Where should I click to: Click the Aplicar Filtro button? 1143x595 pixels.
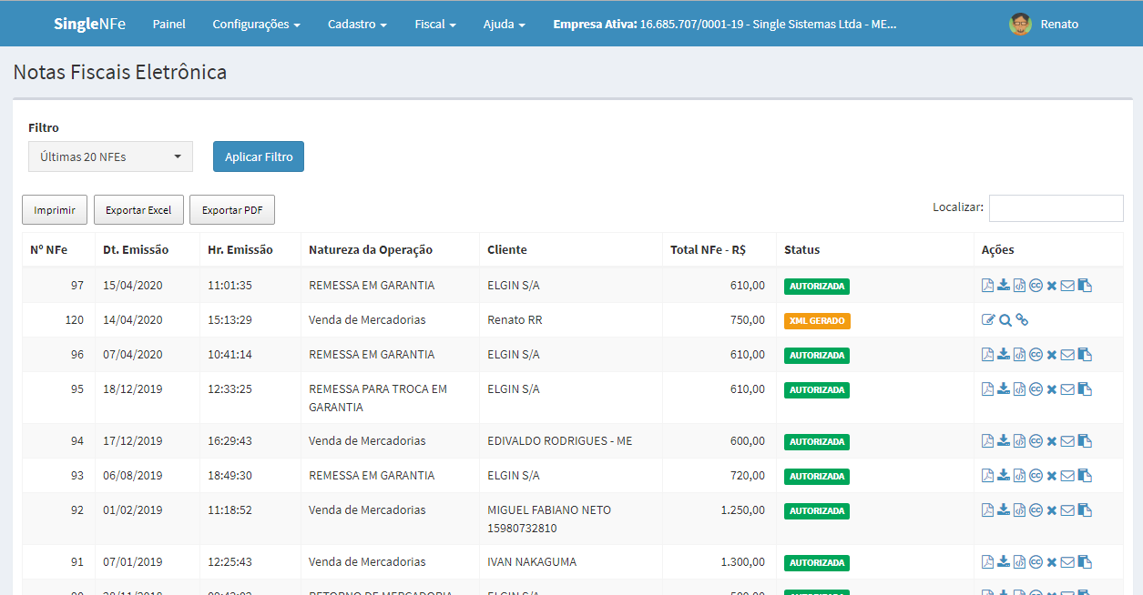coord(259,156)
